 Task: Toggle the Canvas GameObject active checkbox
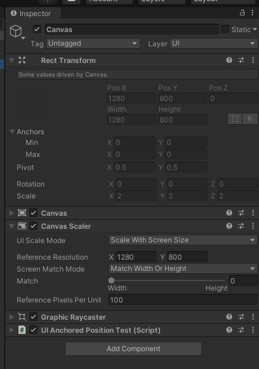tap(37, 30)
